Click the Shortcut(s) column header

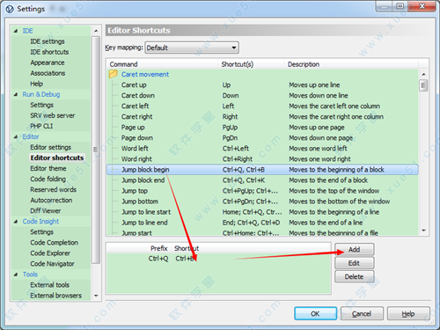(251, 64)
